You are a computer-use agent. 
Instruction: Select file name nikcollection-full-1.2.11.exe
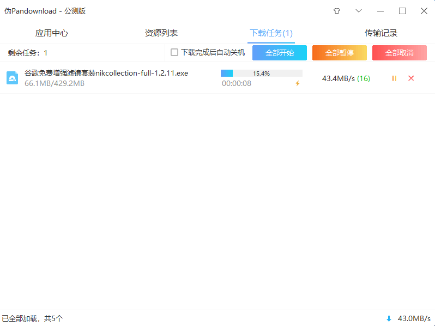106,73
